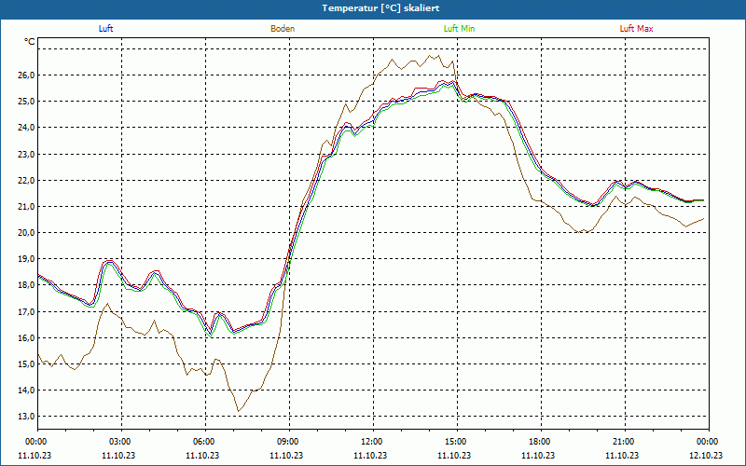
Task: Click the Boden curve peak near 14:00
Action: point(429,56)
